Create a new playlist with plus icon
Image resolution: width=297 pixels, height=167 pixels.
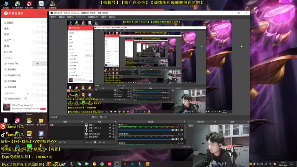[27, 94]
